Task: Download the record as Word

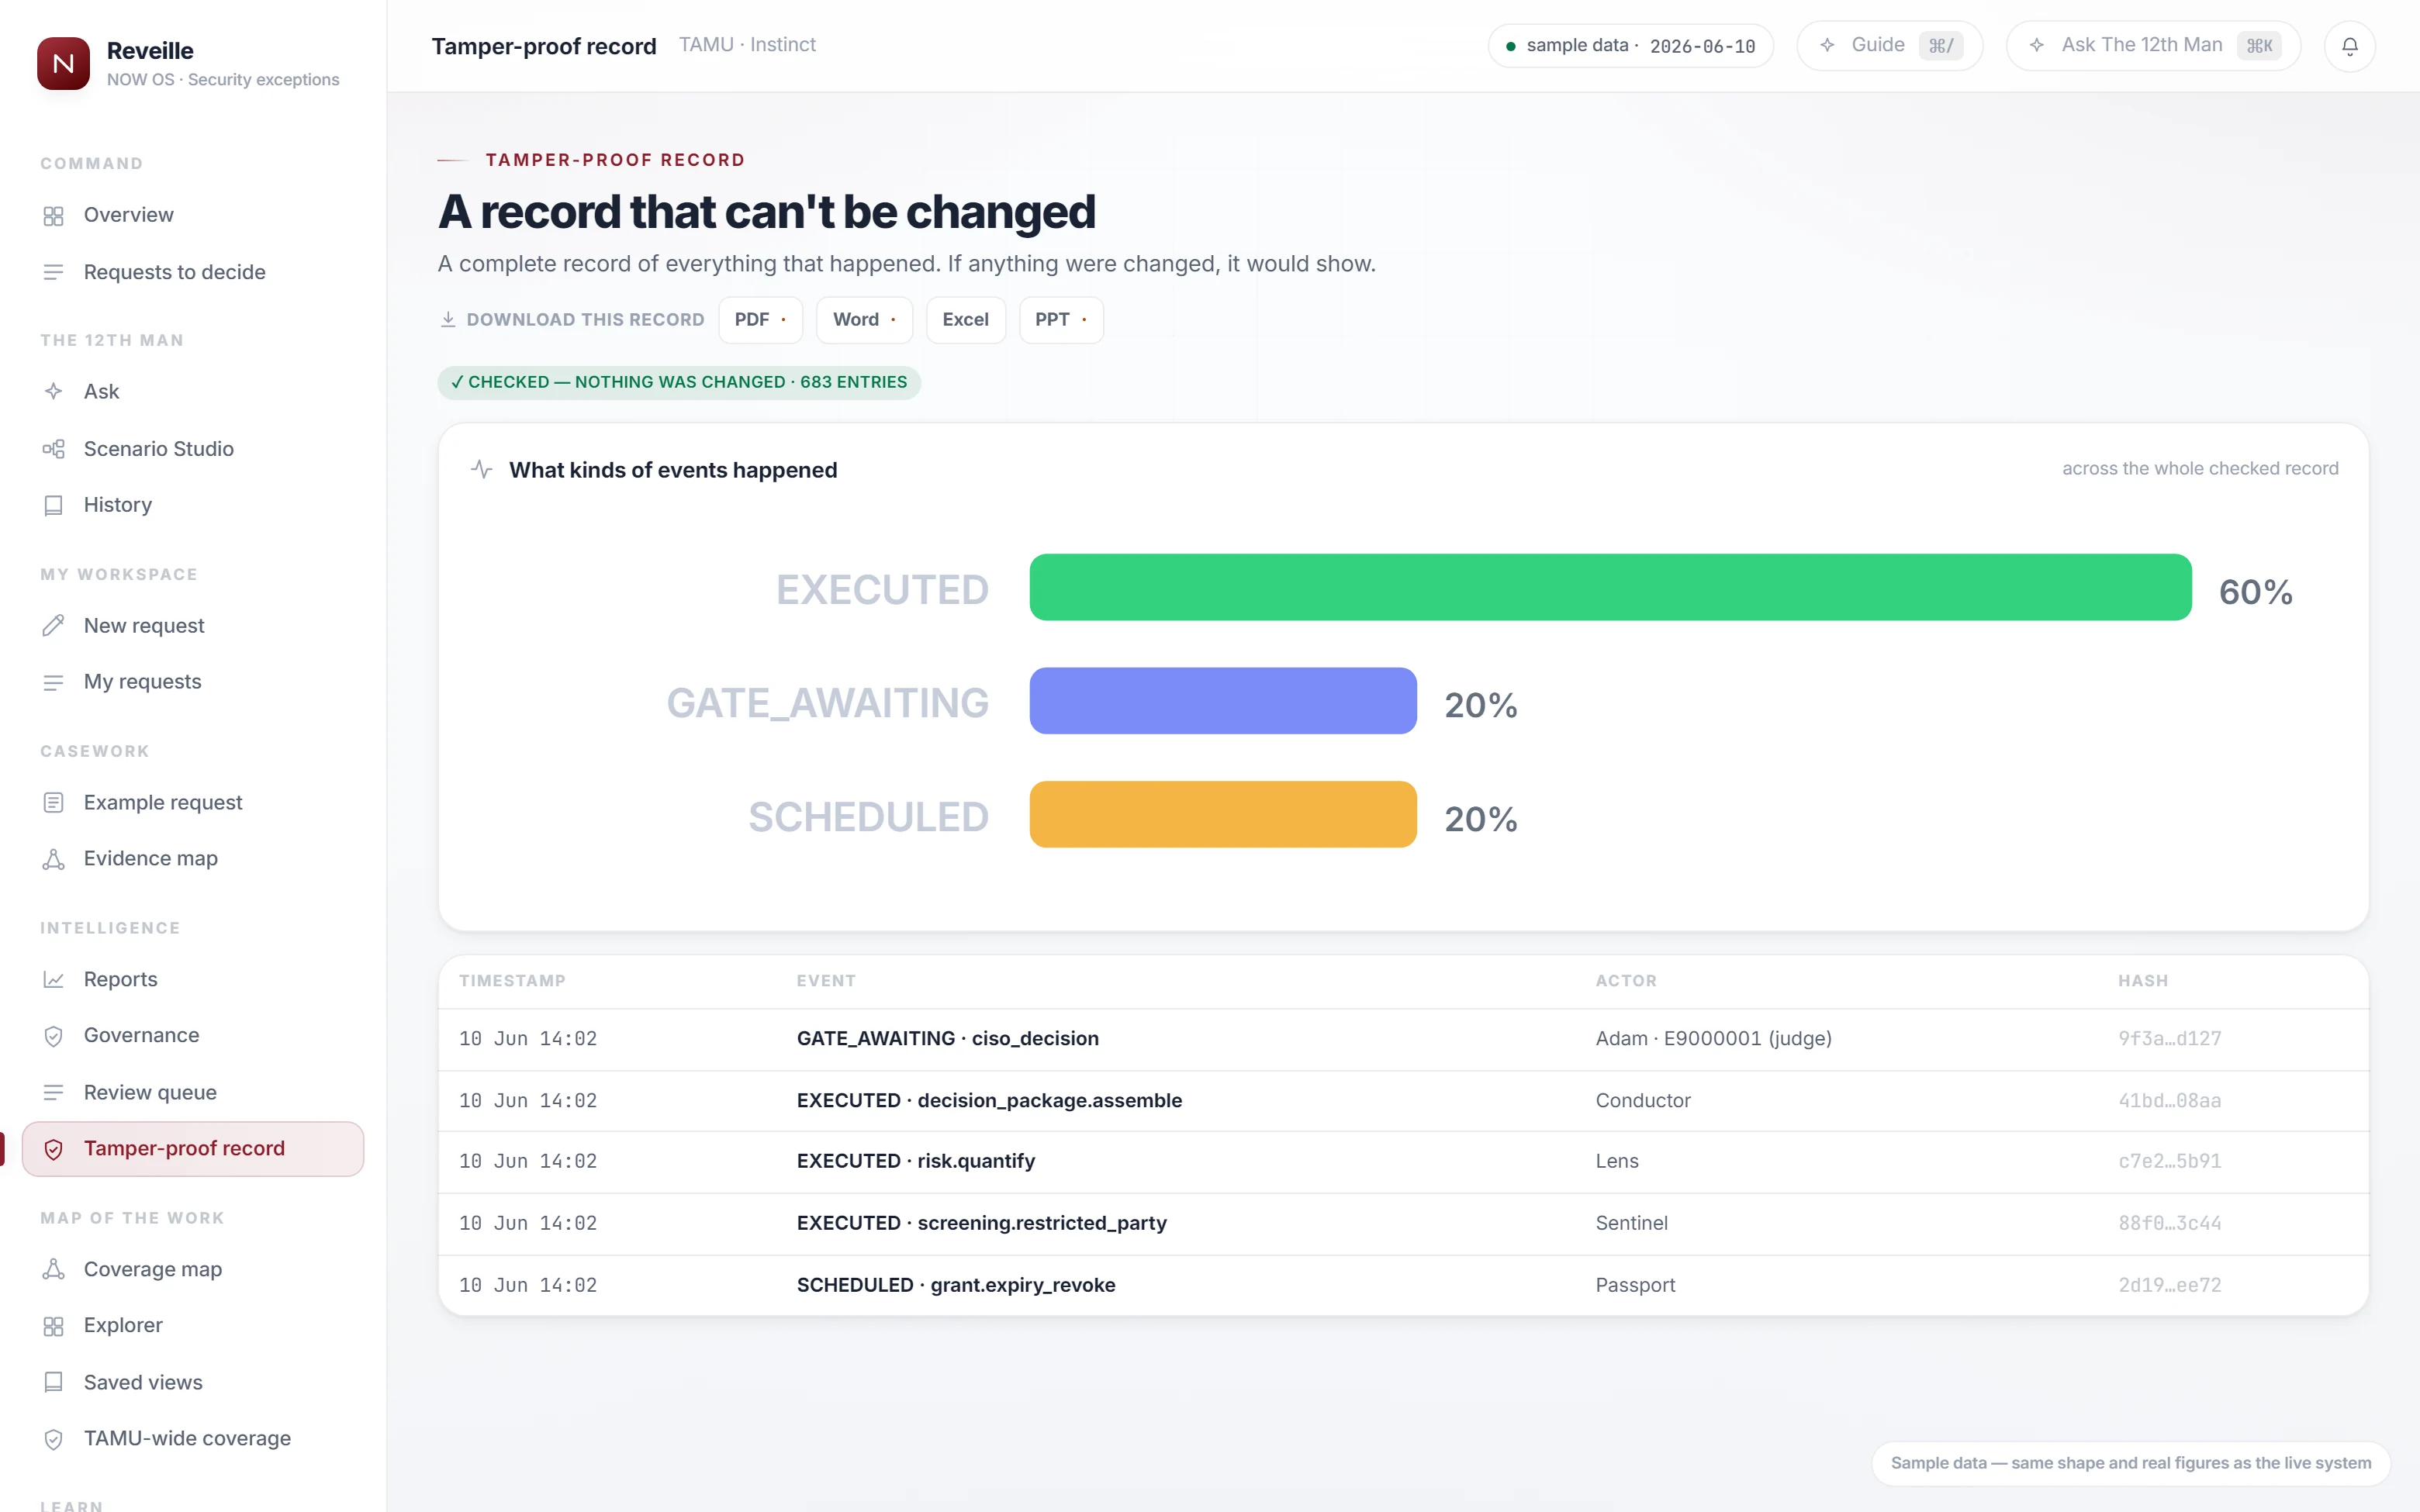Action: (x=864, y=320)
